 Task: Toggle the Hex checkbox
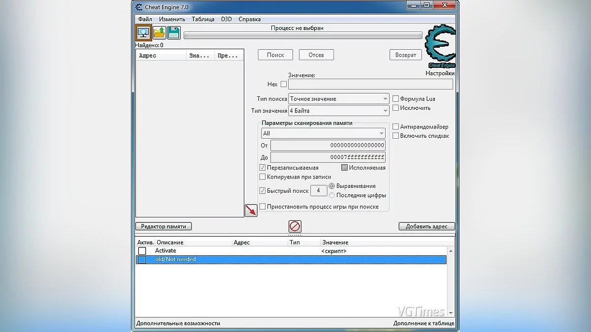point(283,84)
